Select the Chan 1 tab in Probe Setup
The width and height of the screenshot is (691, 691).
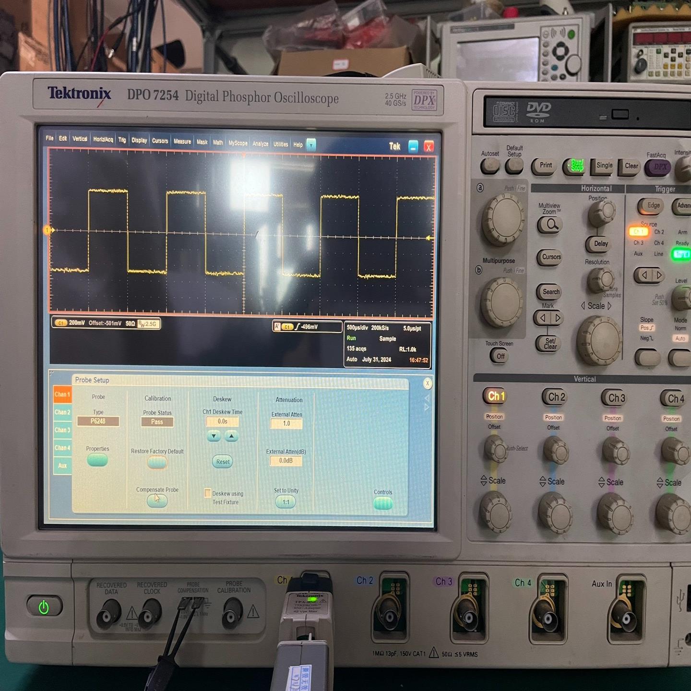click(62, 394)
